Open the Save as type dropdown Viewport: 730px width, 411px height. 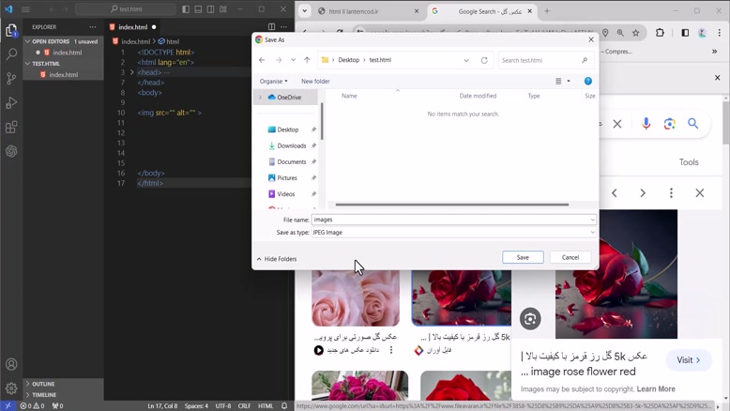453,233
